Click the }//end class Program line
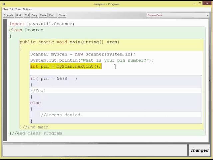213x160 pixels. pyautogui.click(x=36, y=133)
